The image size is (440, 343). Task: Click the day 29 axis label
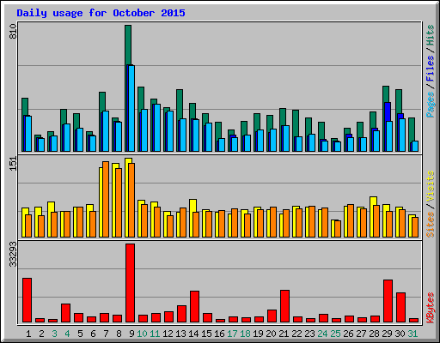tap(387, 334)
